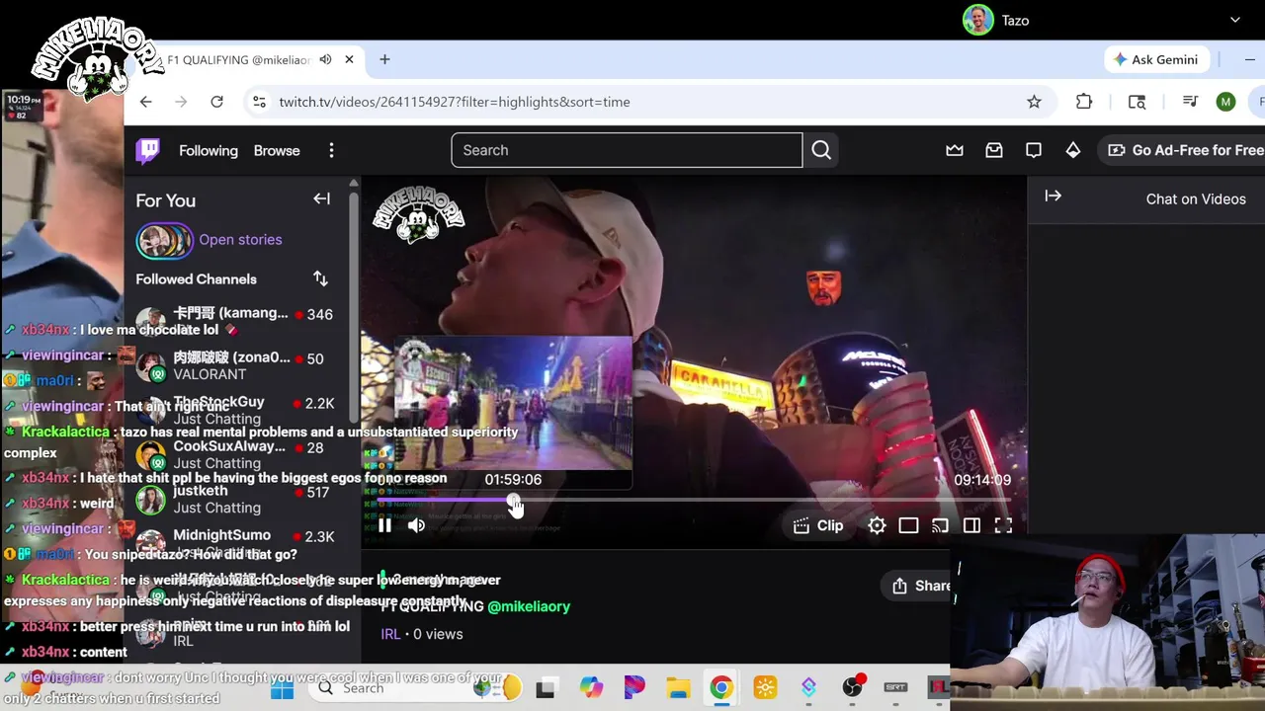1265x711 pixels.
Task: Click @mikeliaory link in video title
Action: 529,606
